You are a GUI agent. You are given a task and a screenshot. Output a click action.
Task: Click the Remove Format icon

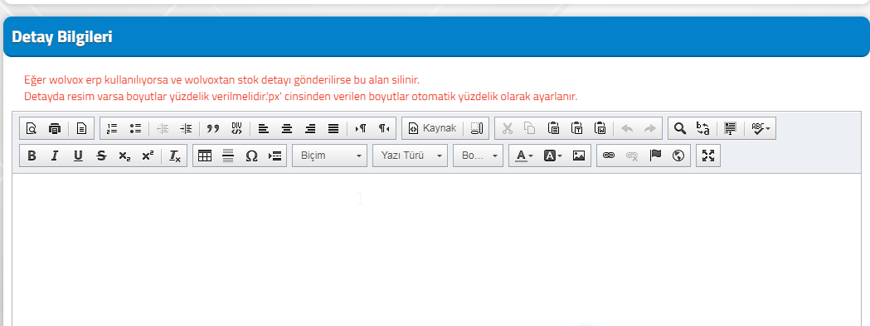click(x=175, y=156)
